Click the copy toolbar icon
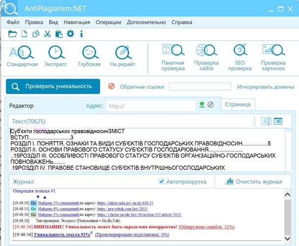Image resolution: width=299 pixels, height=246 pixels. [36, 34]
